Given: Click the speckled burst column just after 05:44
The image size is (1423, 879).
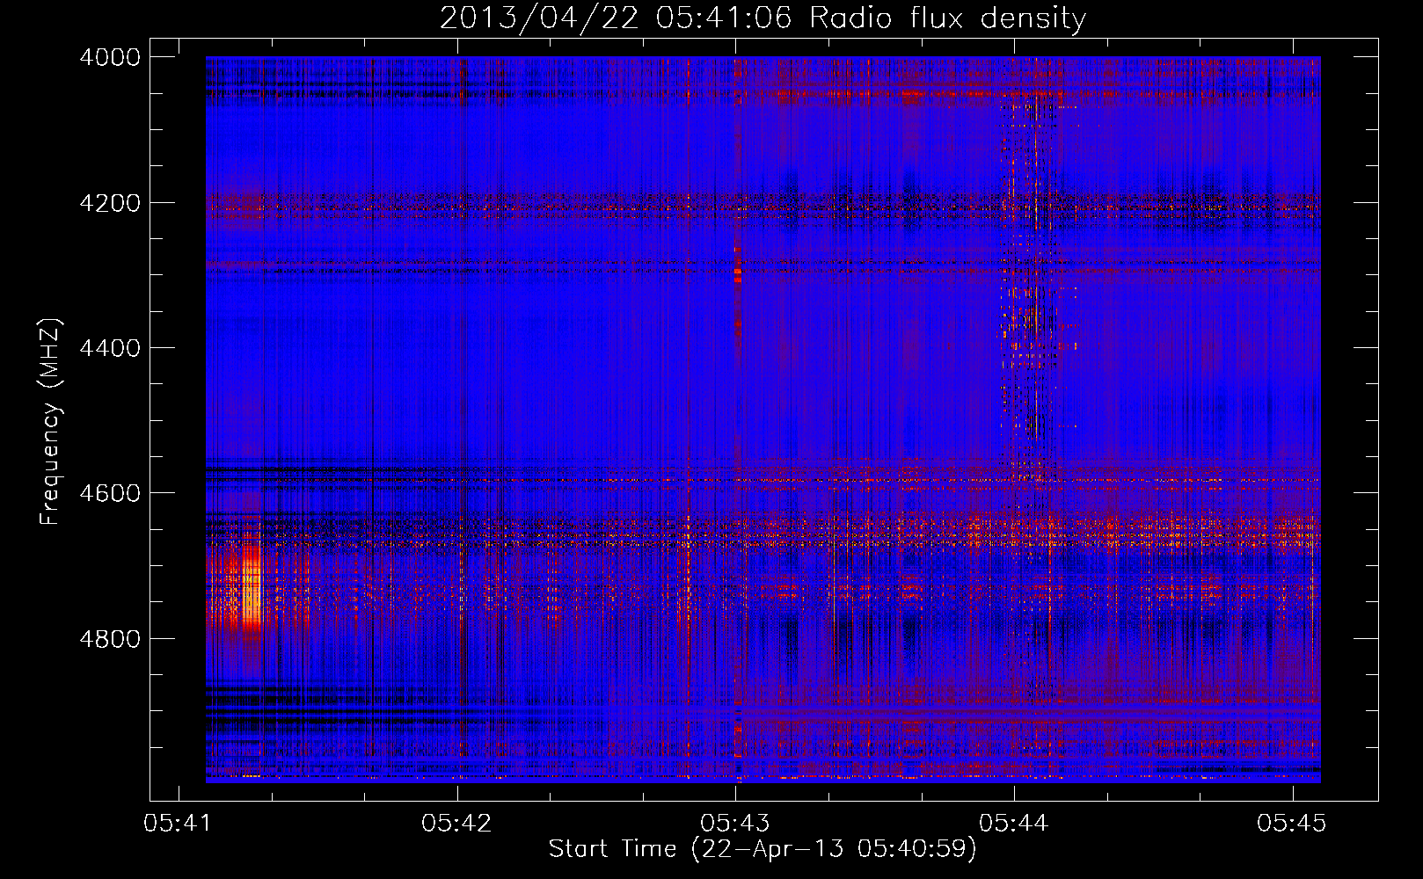Looking at the screenshot, I should (1036, 290).
